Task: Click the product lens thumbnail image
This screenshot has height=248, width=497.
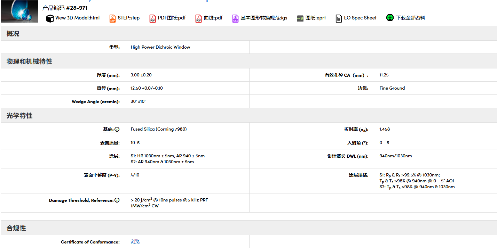Action: 20,11
